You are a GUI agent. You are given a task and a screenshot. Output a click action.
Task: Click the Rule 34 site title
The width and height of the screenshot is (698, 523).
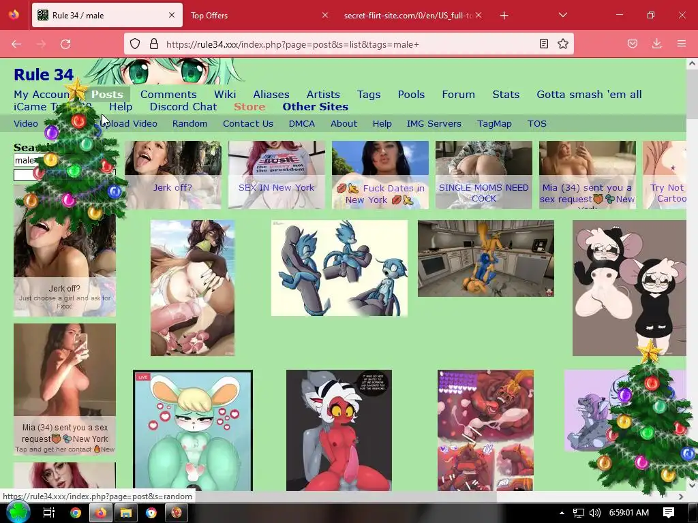click(44, 74)
